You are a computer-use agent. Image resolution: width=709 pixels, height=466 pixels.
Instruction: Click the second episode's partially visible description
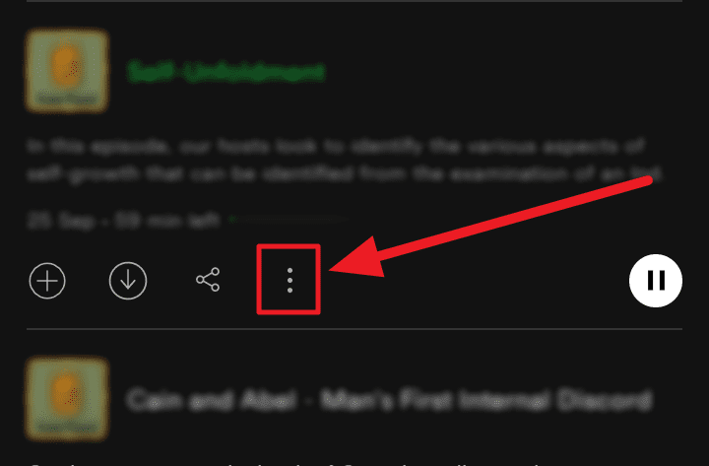click(290, 463)
